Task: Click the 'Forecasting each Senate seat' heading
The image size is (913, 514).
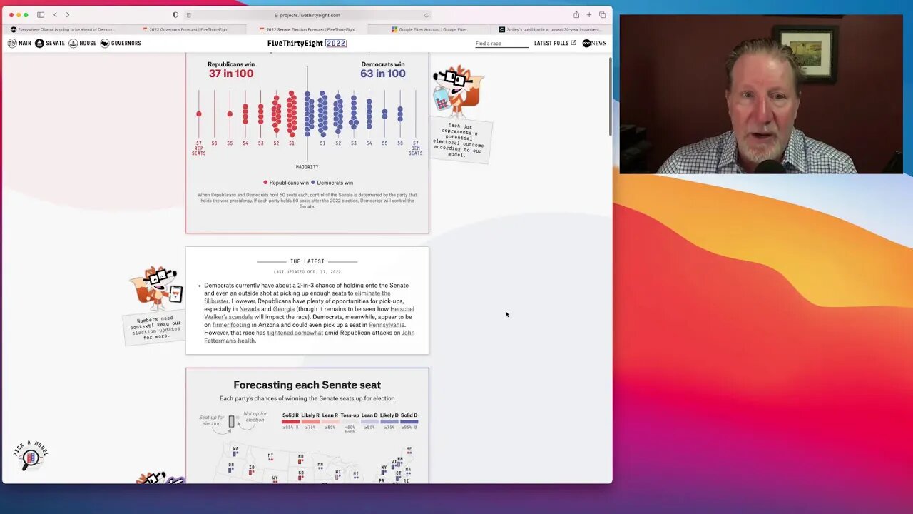Action: pos(307,385)
